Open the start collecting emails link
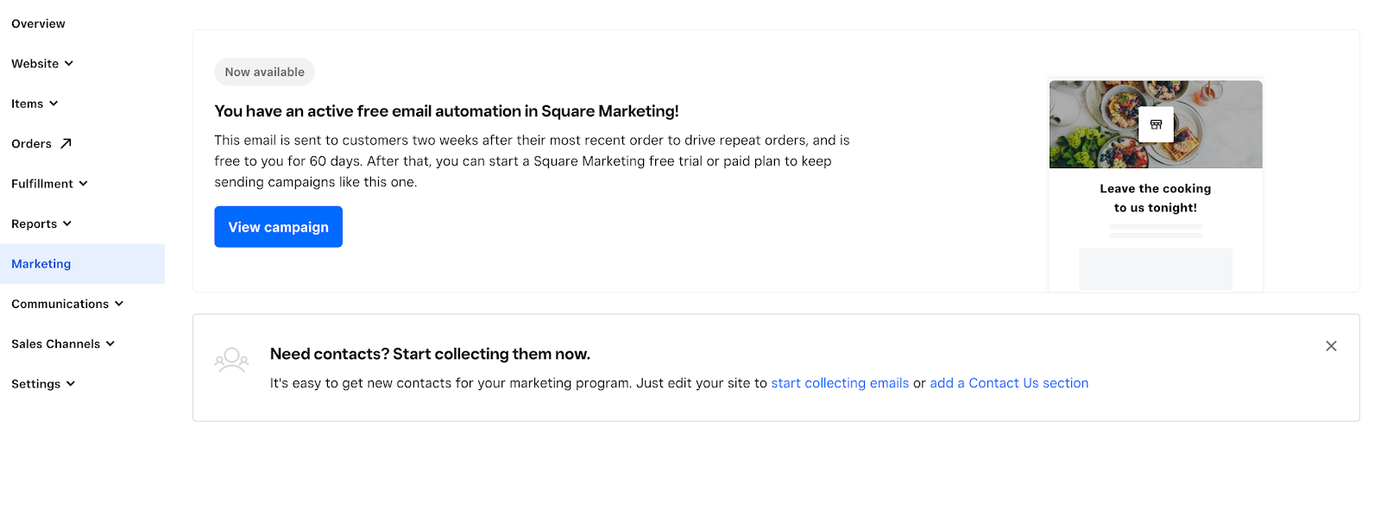The width and height of the screenshot is (1381, 510). [840, 383]
